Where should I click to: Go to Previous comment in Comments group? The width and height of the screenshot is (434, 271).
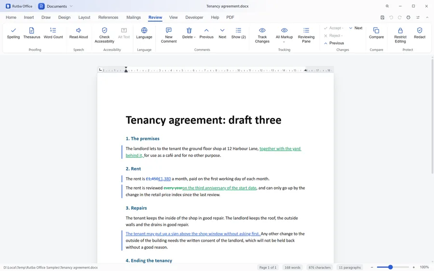pyautogui.click(x=206, y=33)
